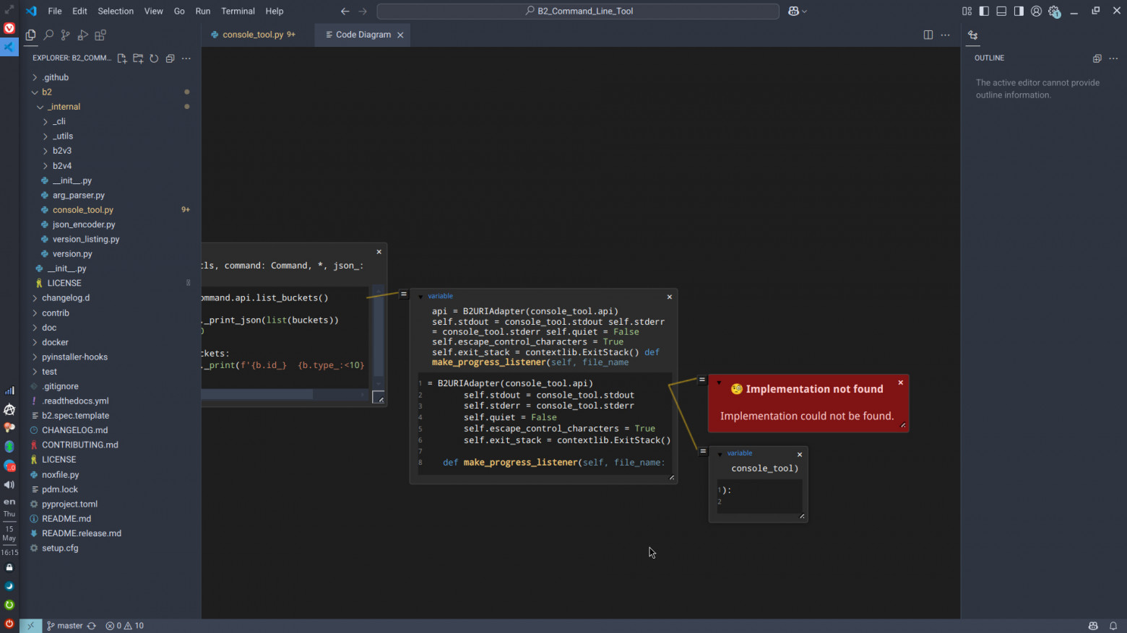Create a new file in the Explorer
The image size is (1127, 633).
(123, 58)
